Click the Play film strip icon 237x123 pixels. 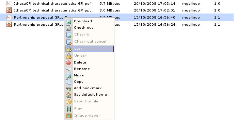pos(69,109)
